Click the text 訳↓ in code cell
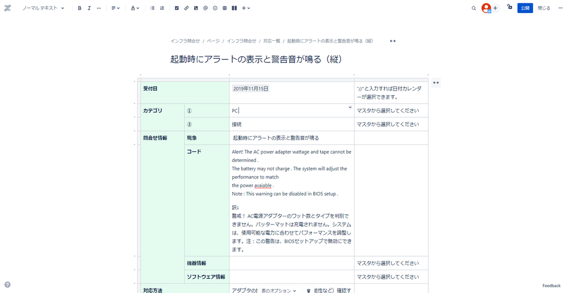 (x=236, y=208)
